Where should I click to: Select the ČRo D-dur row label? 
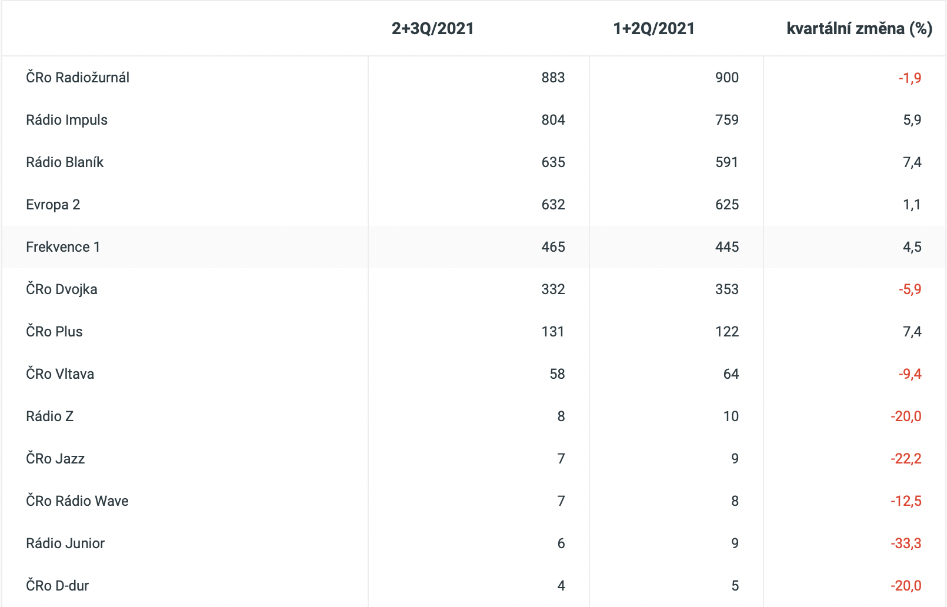[57, 586]
